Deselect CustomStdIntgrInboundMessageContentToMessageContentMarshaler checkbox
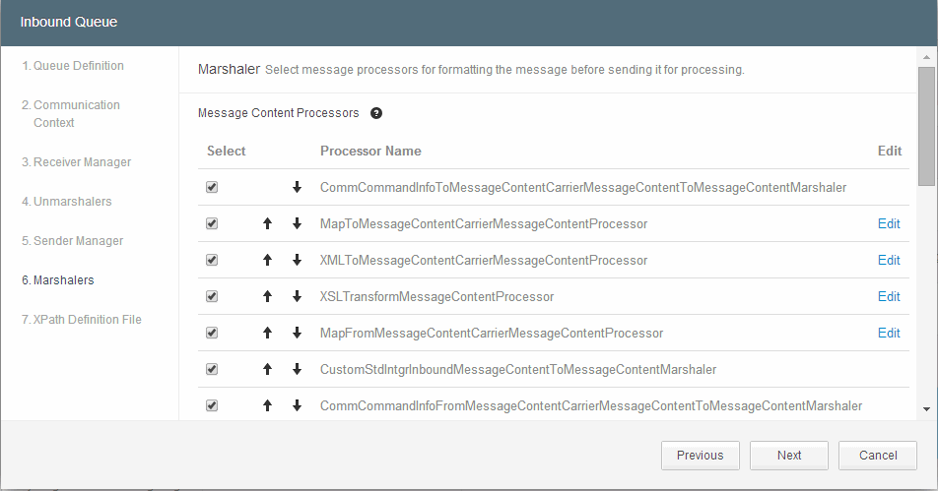Viewport: 938px width, 491px height. 212,369
